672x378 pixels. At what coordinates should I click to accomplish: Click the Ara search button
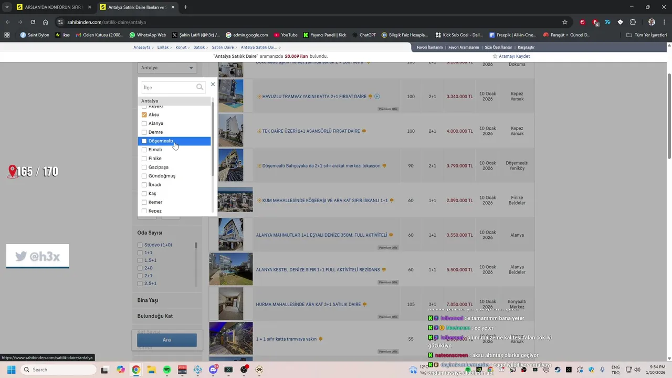(x=167, y=340)
